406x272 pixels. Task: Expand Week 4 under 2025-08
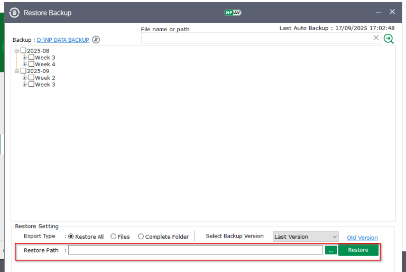coord(25,65)
